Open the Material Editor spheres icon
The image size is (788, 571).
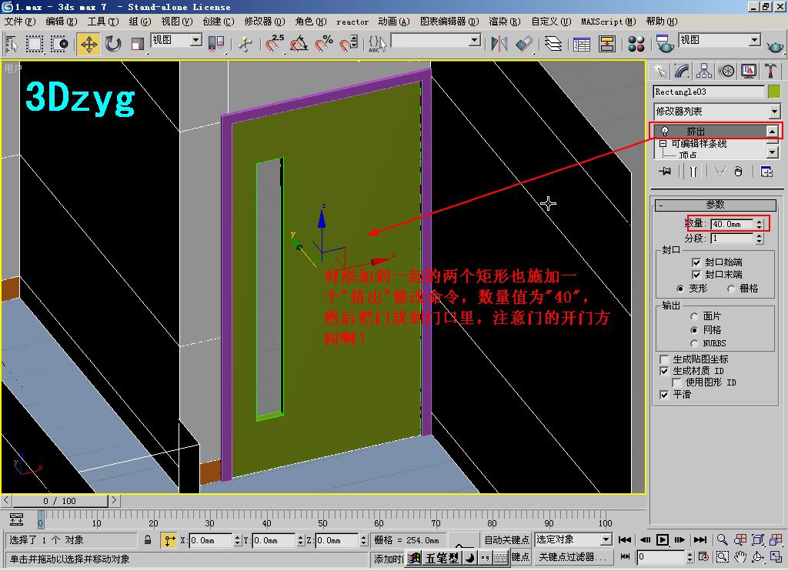[636, 44]
